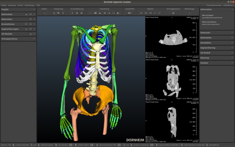The image size is (235, 147).
Task: Toggle 2D display for Segmentierungen
Action: click(26, 29)
